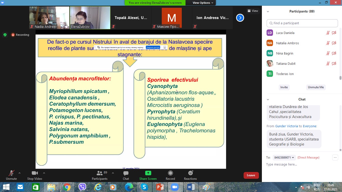Viewport: 342px width, 192px height.
Task: Open the View Options dropdown
Action: pos(203,3)
